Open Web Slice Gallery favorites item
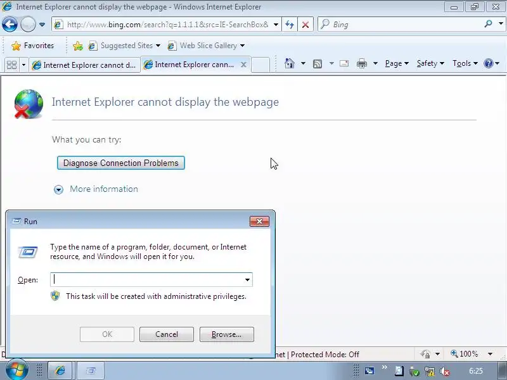Screen dimensions: 507x380 coord(206,46)
